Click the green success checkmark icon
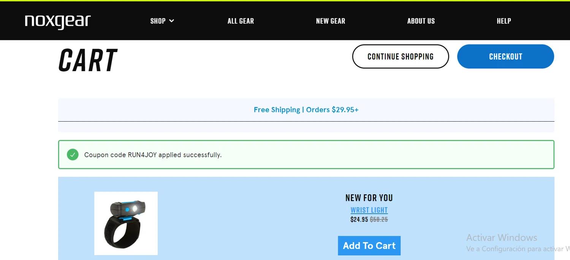 tap(73, 155)
